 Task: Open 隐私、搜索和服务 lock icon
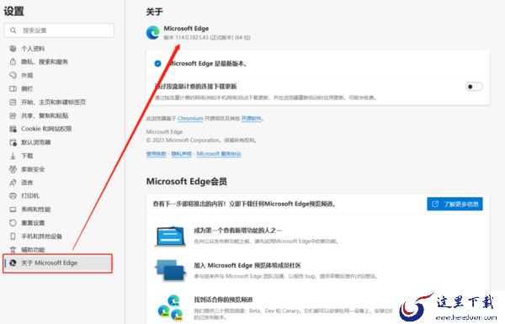13,61
